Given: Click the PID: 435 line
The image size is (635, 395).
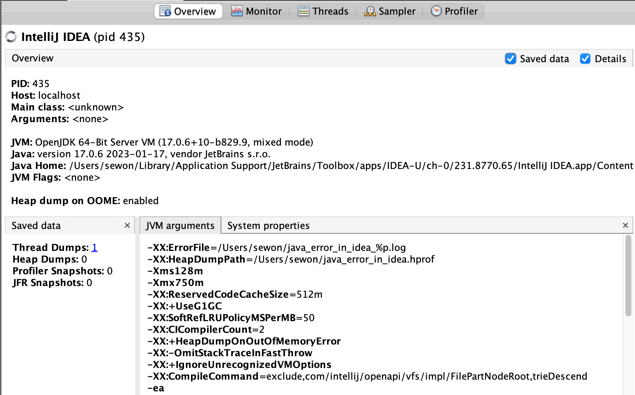Looking at the screenshot, I should click(x=30, y=84).
